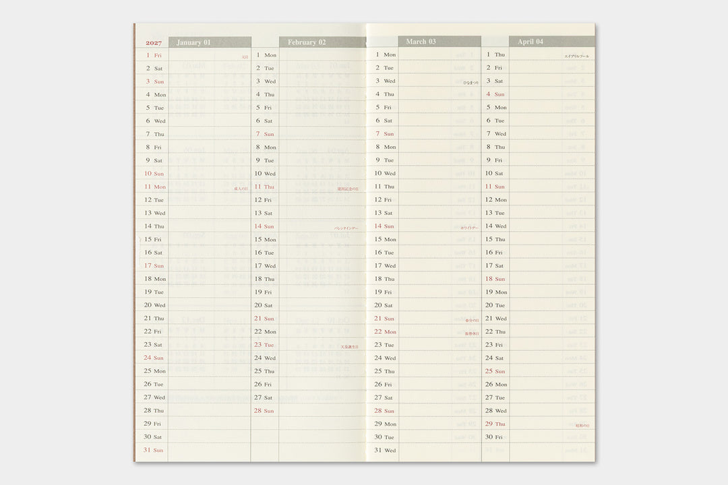
Task: Select the March 03 month header
Action: (x=439, y=42)
